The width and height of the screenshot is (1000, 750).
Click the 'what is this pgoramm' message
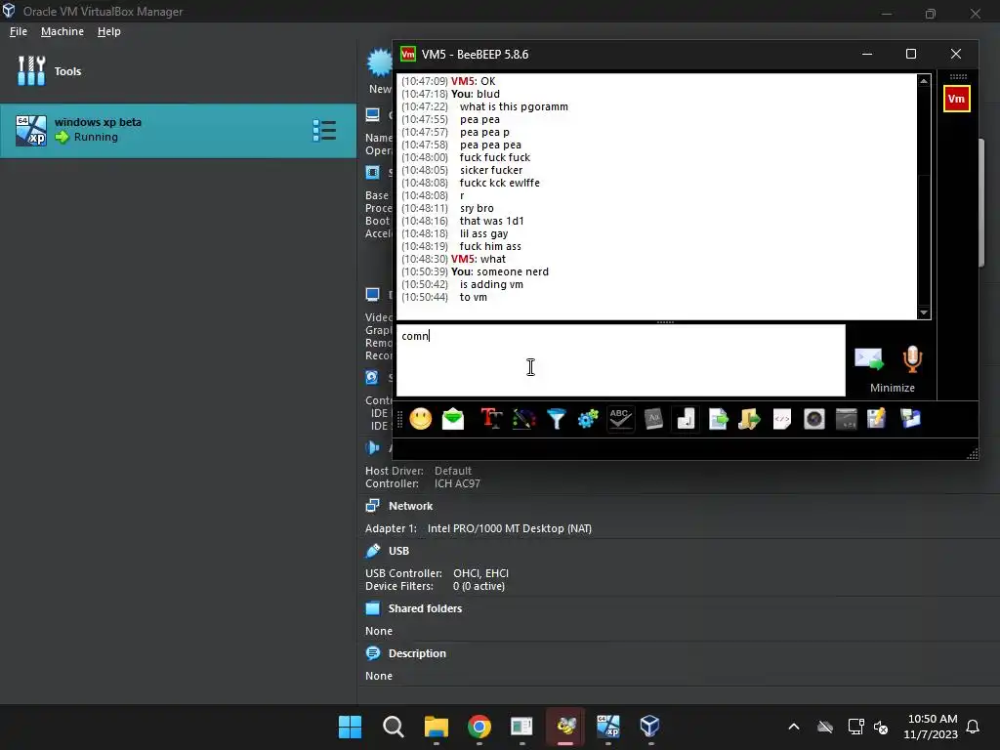[514, 106]
